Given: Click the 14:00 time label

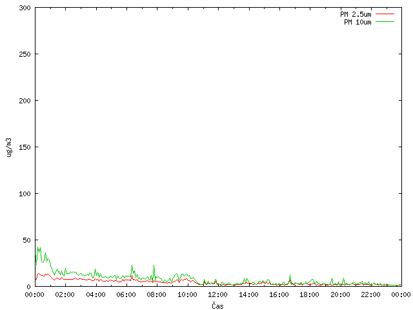Looking at the screenshot, I should pyautogui.click(x=248, y=294).
